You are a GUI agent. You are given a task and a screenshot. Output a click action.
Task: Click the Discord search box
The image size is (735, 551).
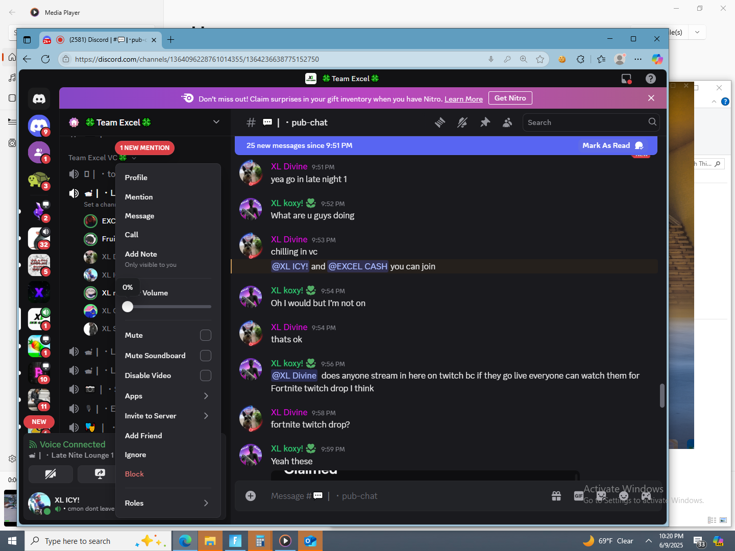click(591, 122)
